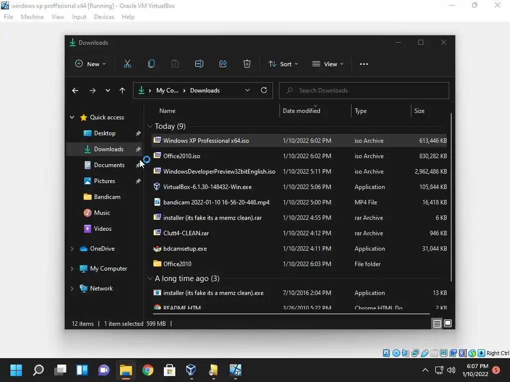Expand the Network tree node
Screen dimensions: 510x382
pyautogui.click(x=72, y=288)
